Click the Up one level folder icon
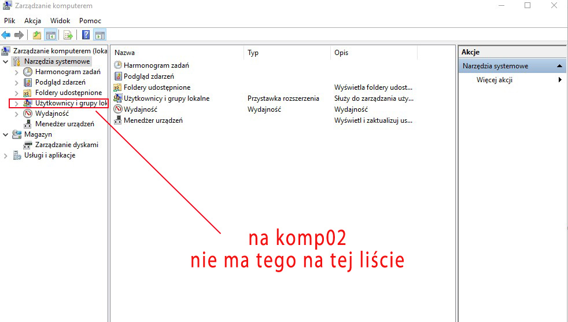The width and height of the screenshot is (568, 322). (x=37, y=35)
